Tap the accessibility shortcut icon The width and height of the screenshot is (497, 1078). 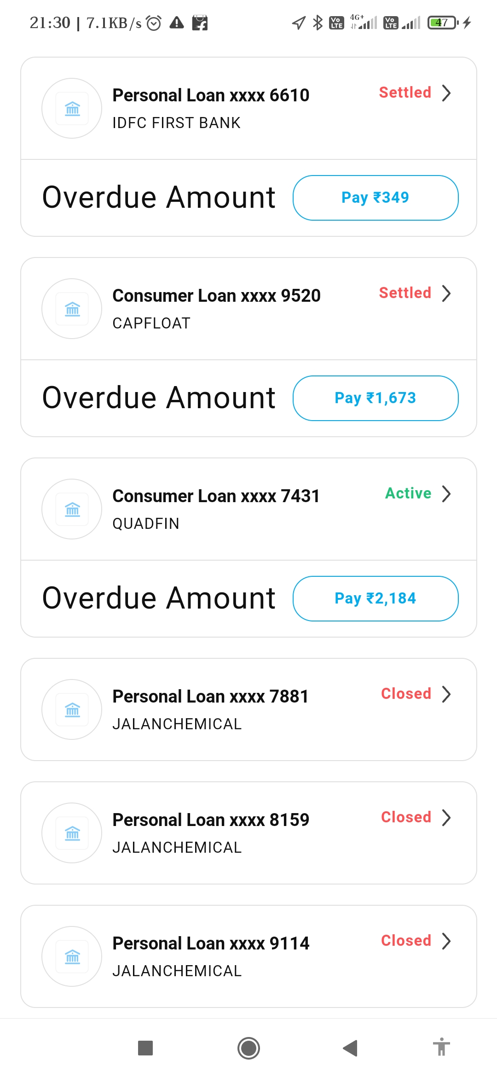coord(441,1047)
